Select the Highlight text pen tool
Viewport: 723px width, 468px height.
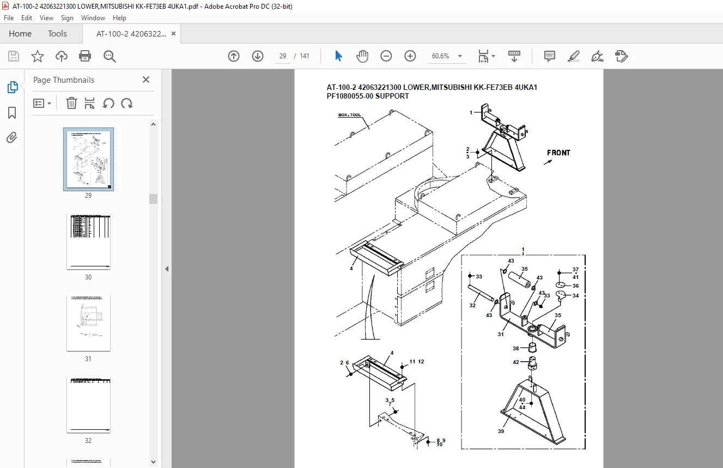click(x=574, y=56)
